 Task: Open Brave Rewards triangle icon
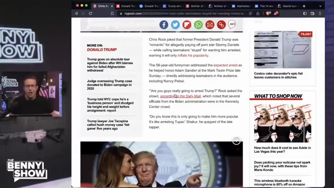pos(276,13)
